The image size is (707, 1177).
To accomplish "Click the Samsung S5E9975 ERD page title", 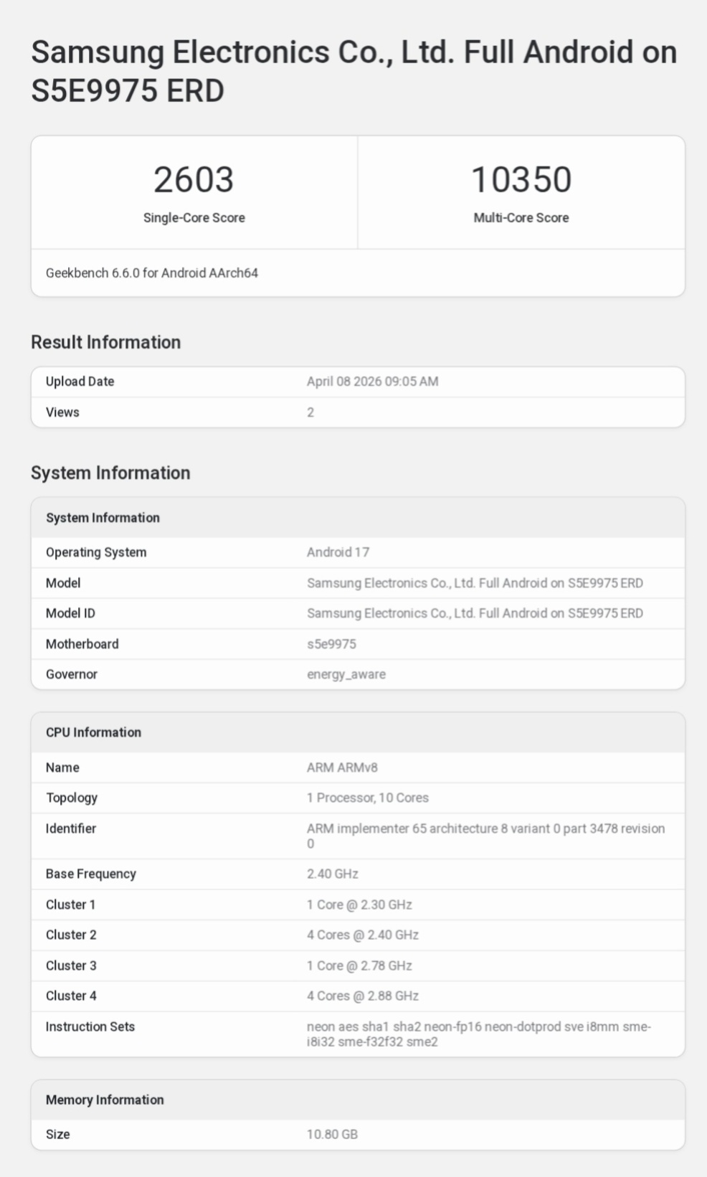I will (x=353, y=71).
